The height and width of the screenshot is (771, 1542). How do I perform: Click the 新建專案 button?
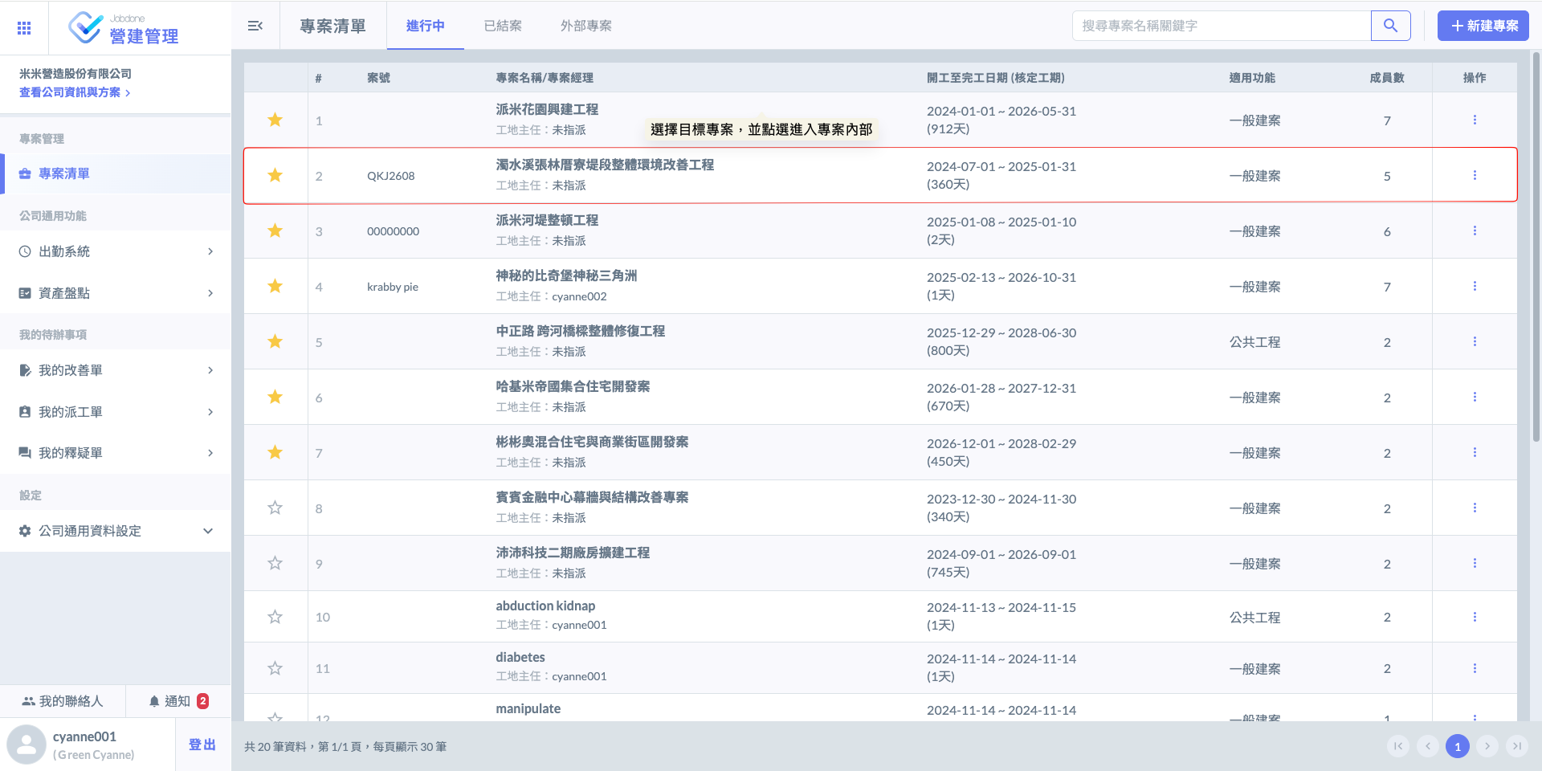[1483, 26]
